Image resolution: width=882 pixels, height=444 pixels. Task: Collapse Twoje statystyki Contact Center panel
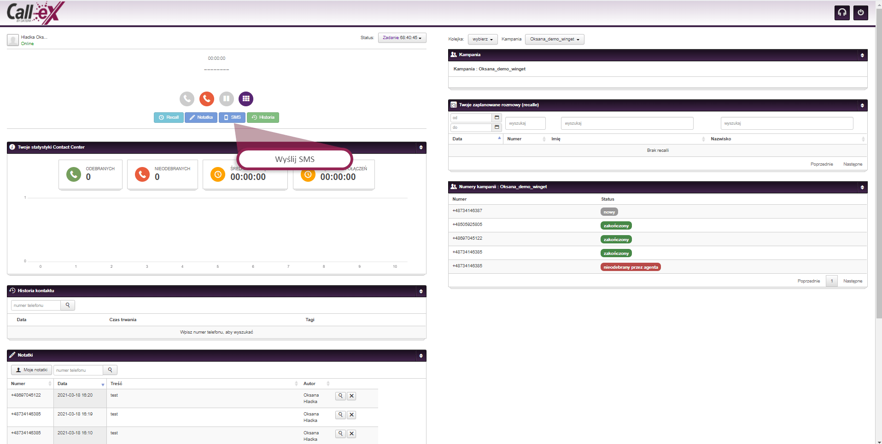tap(421, 148)
